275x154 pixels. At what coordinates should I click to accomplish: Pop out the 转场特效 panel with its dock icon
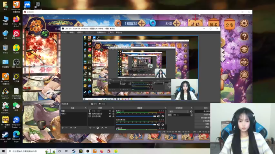192,108
